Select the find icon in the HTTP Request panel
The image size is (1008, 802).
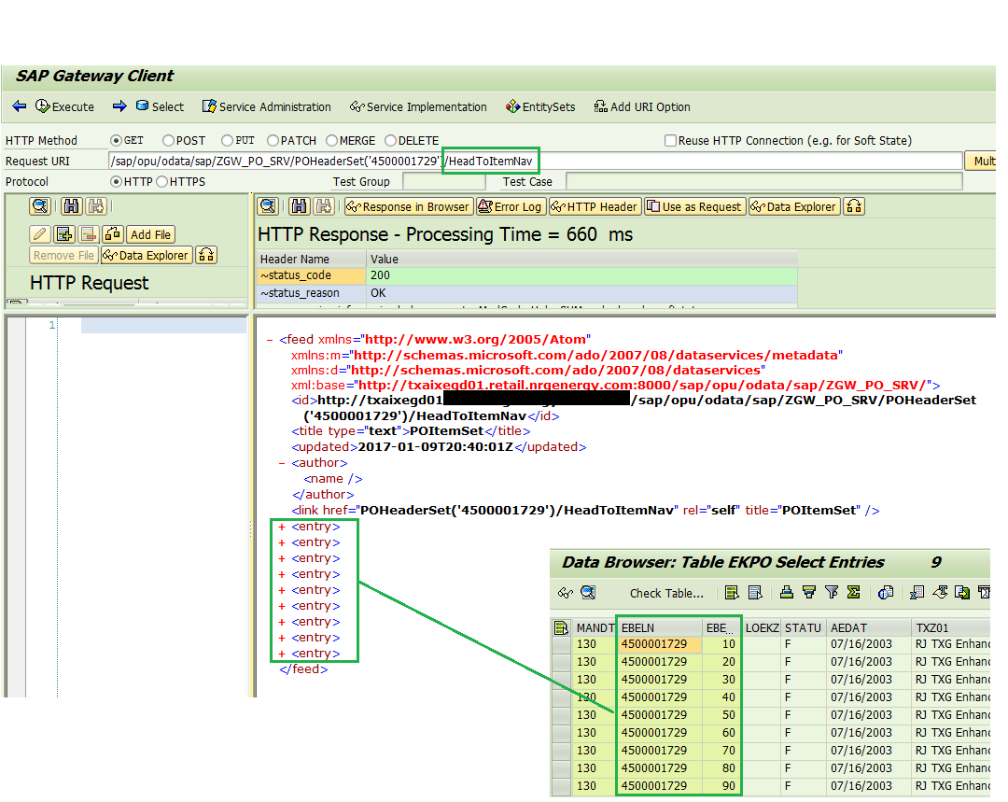click(41, 206)
